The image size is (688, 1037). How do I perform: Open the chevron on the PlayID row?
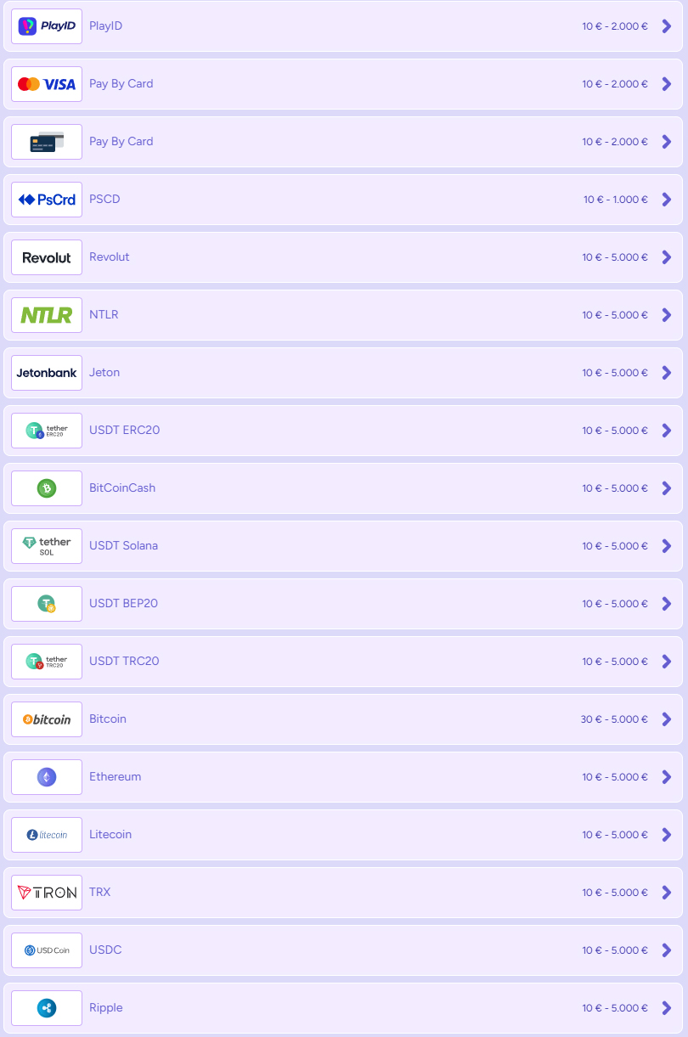(667, 26)
